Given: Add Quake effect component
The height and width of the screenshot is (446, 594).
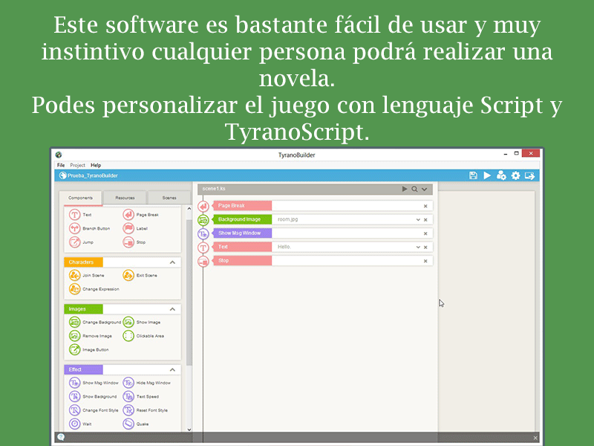Looking at the screenshot, I should click(x=136, y=424).
